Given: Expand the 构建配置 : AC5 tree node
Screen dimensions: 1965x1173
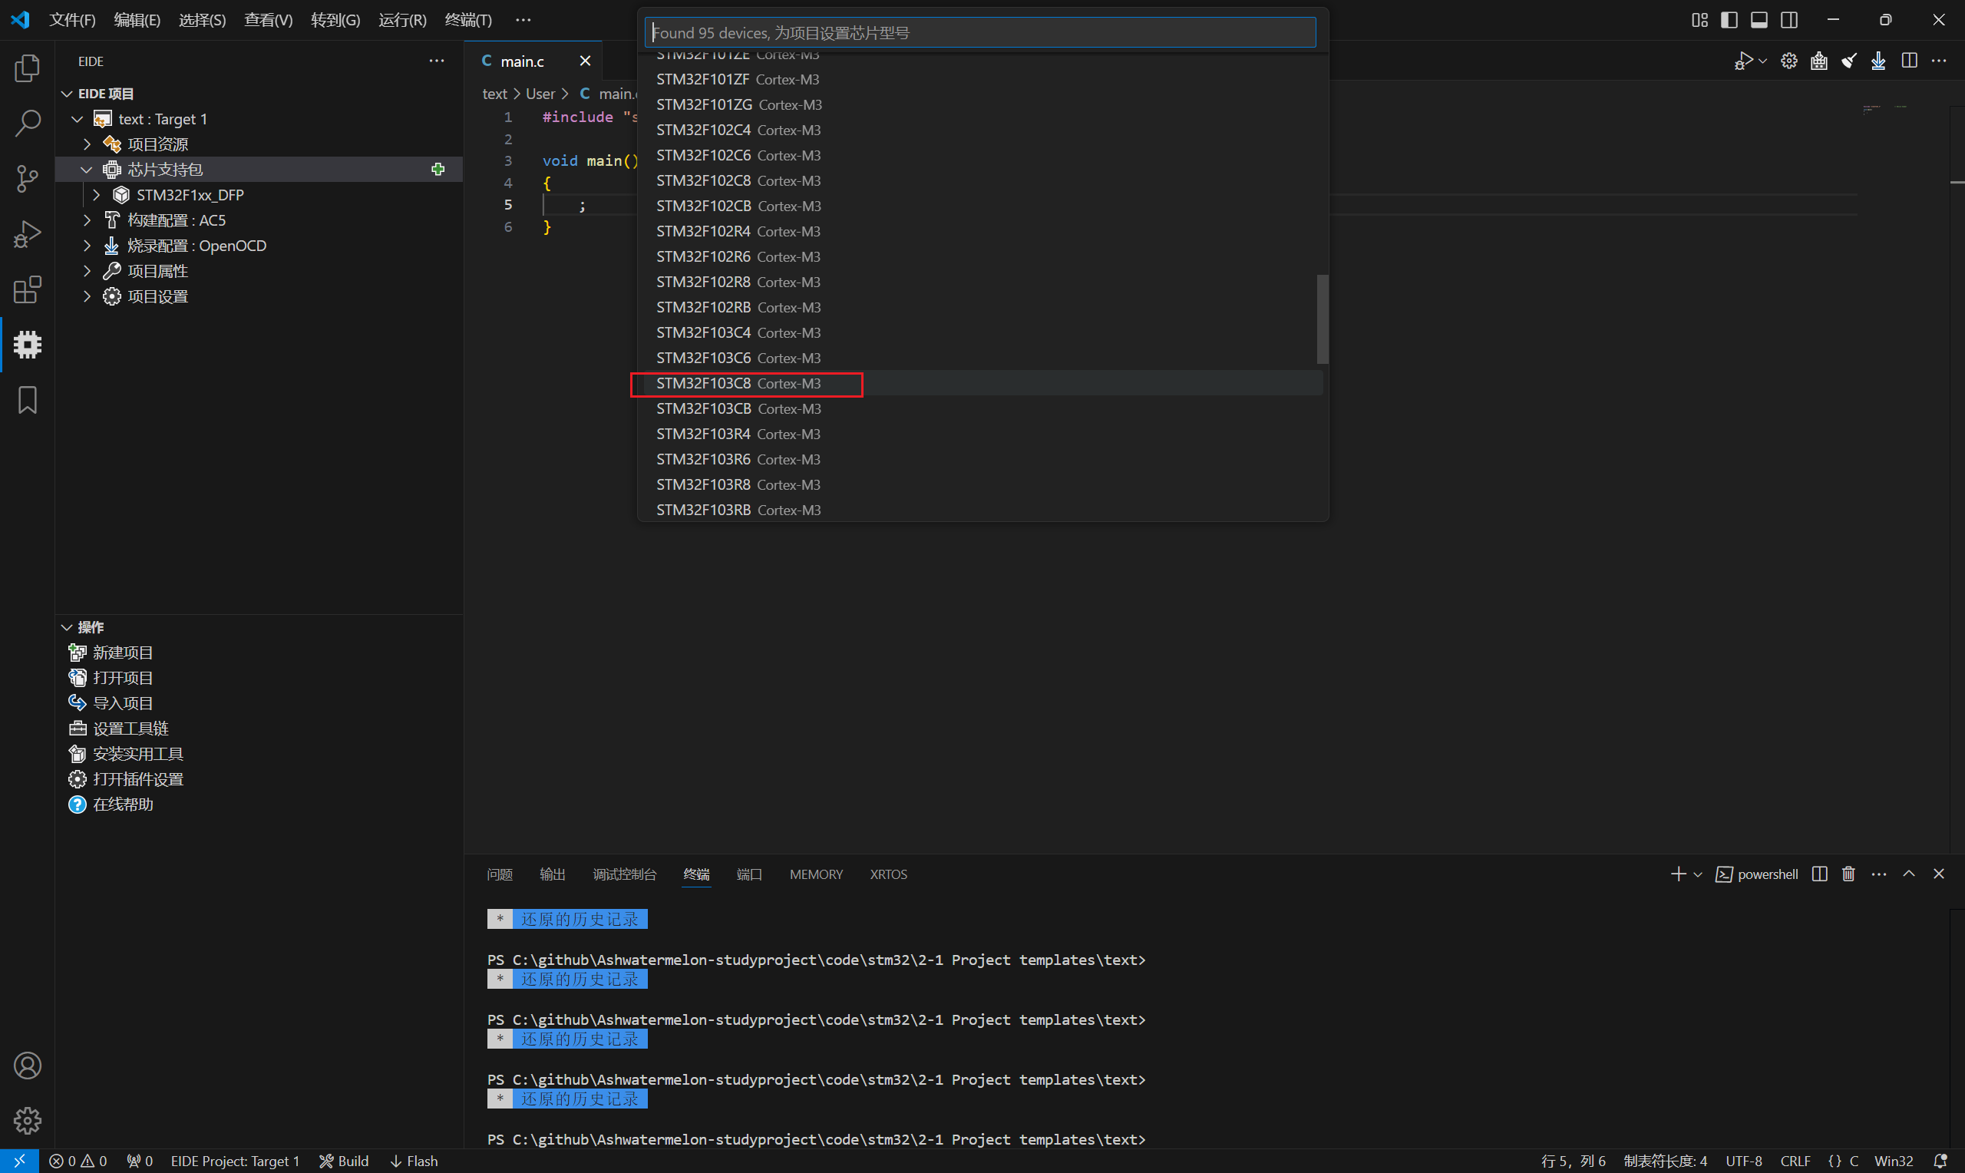Looking at the screenshot, I should pos(87,220).
